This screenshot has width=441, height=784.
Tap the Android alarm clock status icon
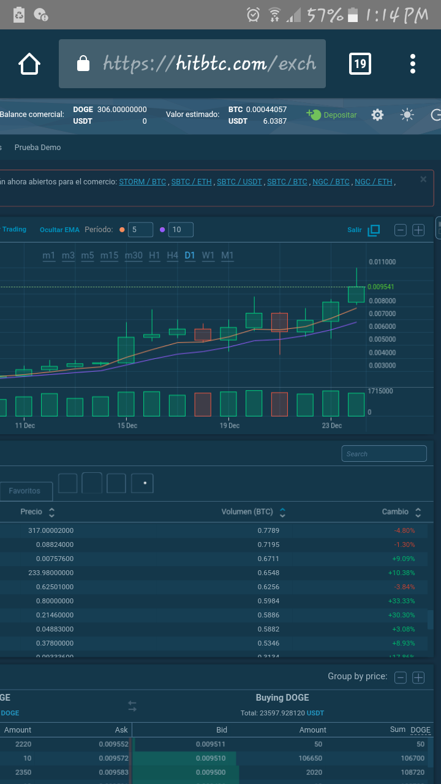tap(253, 15)
